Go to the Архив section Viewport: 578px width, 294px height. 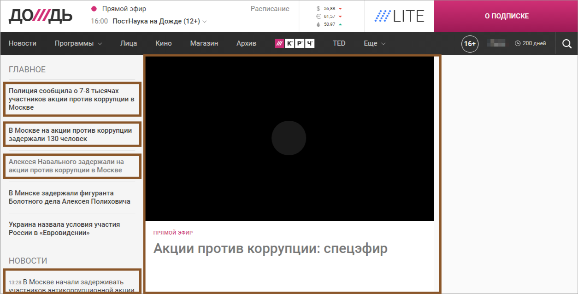click(x=246, y=43)
